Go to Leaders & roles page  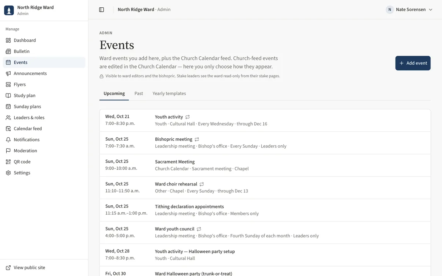coord(44,118)
